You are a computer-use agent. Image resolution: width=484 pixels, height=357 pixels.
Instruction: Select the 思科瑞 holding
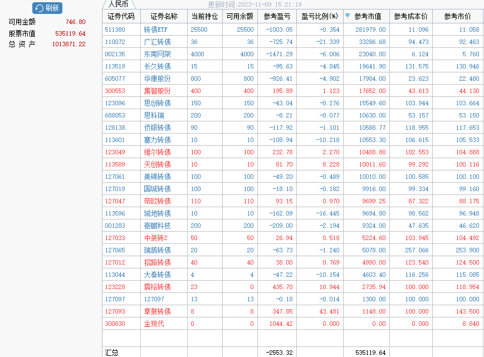click(x=154, y=115)
